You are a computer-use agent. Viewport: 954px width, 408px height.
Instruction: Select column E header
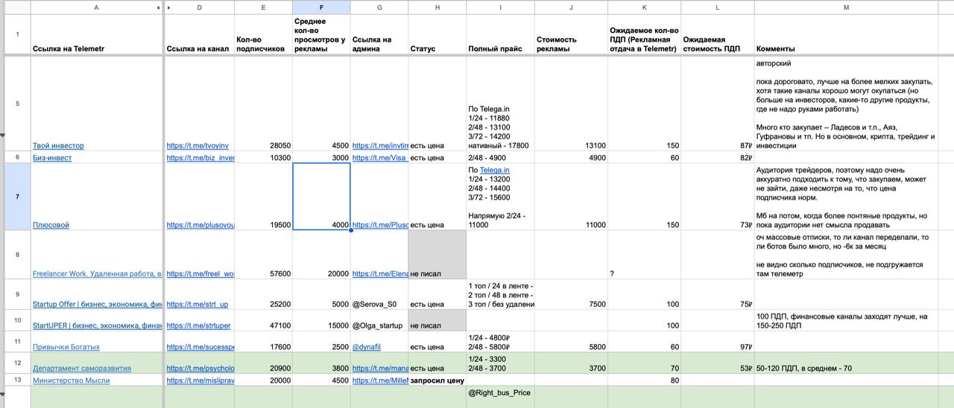[263, 7]
